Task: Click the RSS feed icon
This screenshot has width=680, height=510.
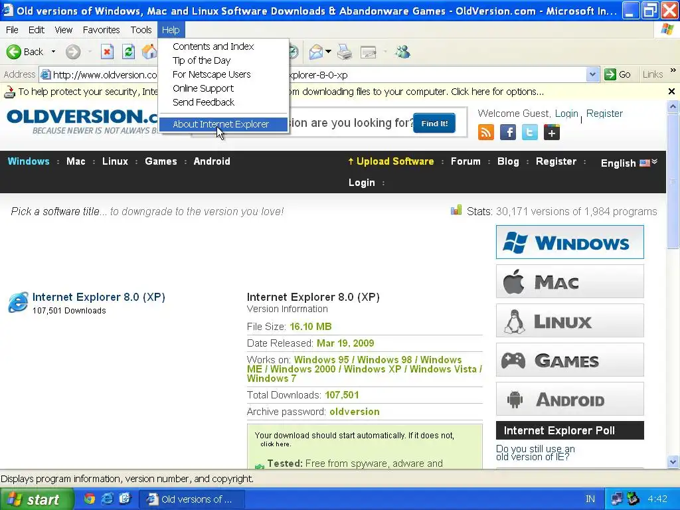Action: (485, 132)
